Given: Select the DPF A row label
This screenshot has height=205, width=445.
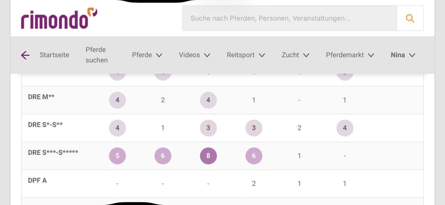Looking at the screenshot, I should click(37, 181).
